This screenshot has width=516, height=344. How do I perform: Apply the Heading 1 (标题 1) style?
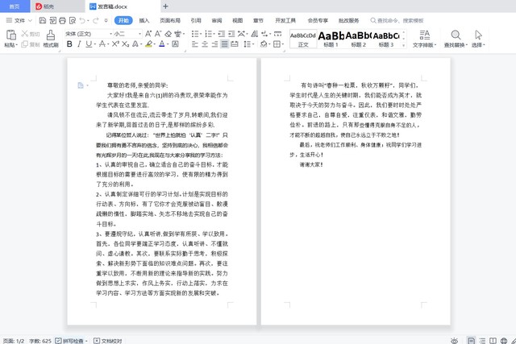(331, 38)
